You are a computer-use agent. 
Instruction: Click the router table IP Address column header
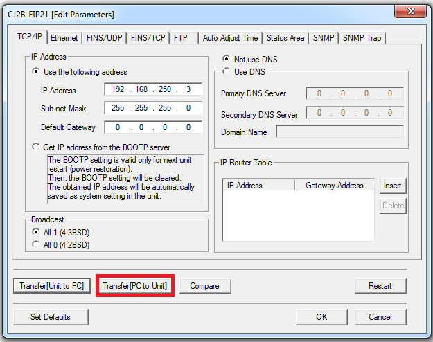tap(258, 185)
